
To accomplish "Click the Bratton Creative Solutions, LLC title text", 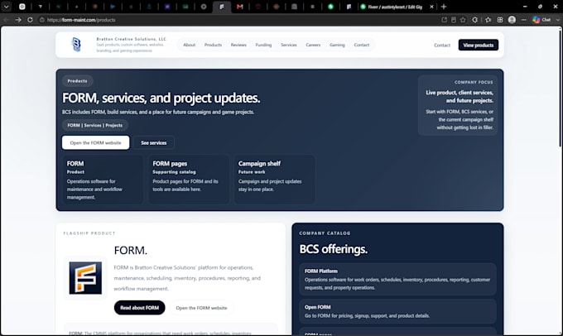I will pyautogui.click(x=132, y=39).
